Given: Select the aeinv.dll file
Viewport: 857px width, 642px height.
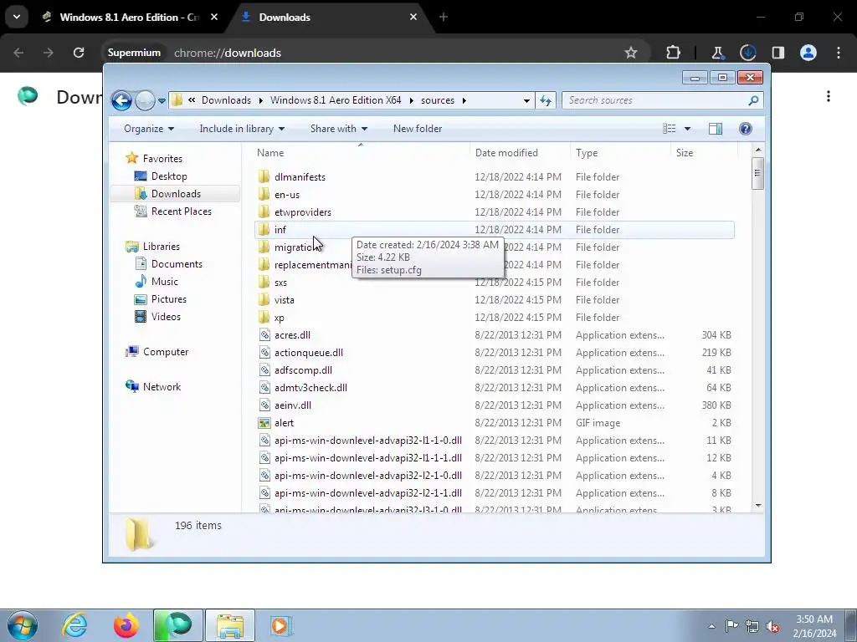Looking at the screenshot, I should pyautogui.click(x=293, y=405).
